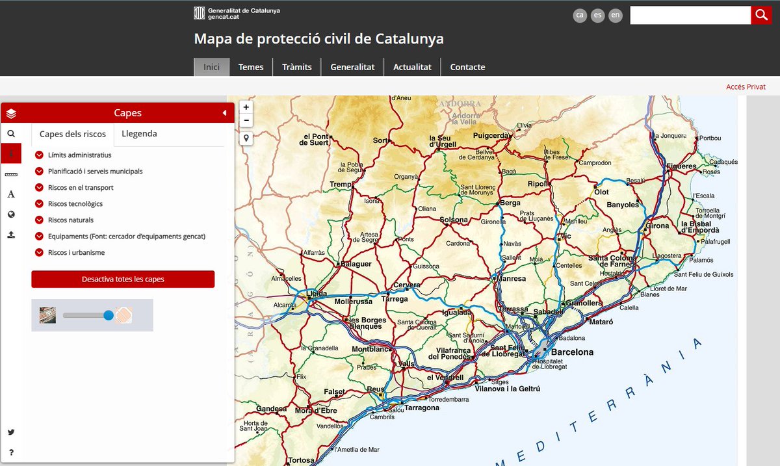Screen dimensions: 780x466
Task: Open the Inici menu item
Action: click(x=211, y=67)
